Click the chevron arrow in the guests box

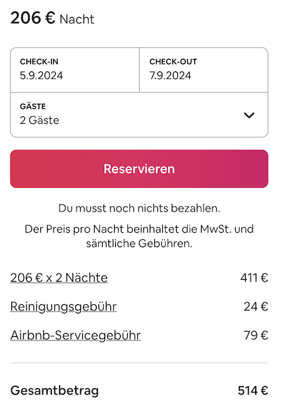click(249, 115)
